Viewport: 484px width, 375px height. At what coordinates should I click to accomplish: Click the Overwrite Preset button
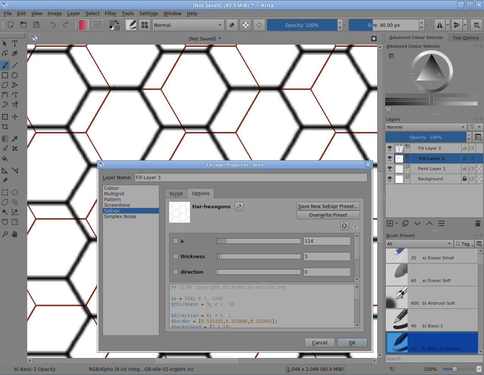328,215
